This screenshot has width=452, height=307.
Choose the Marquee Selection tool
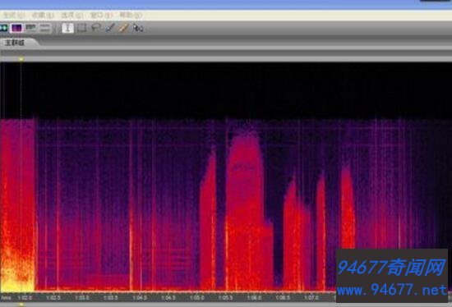[82, 28]
